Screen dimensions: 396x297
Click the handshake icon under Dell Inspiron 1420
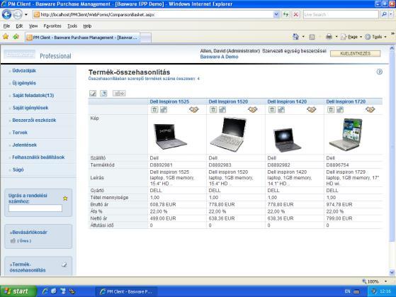point(312,109)
